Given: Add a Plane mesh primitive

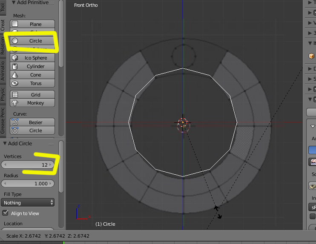Looking at the screenshot, I should coord(32,24).
